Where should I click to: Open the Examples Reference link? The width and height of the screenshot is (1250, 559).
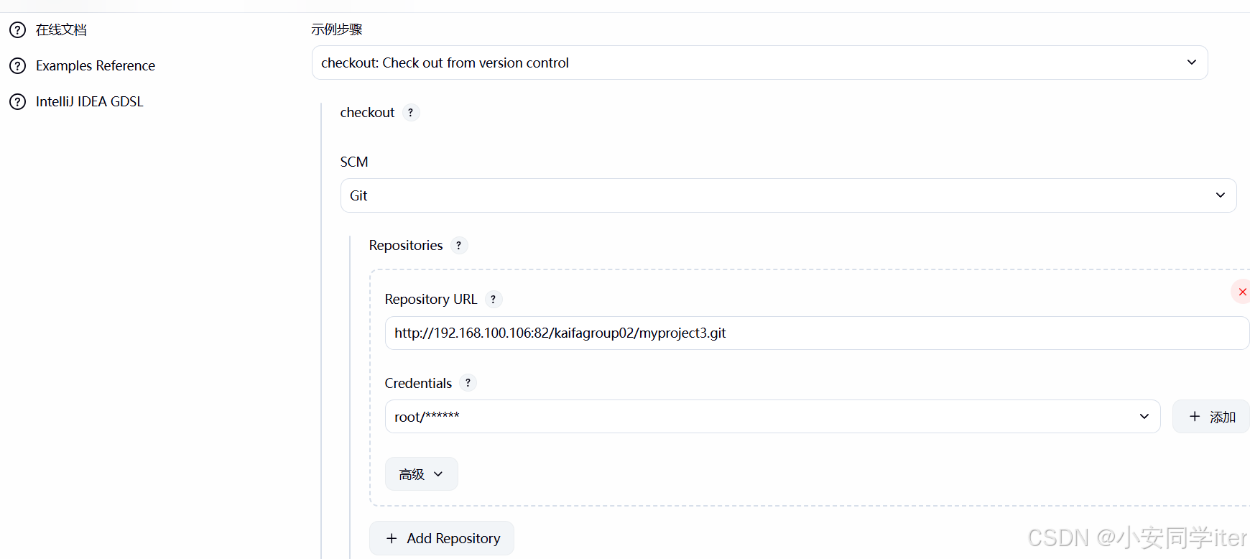click(x=96, y=66)
